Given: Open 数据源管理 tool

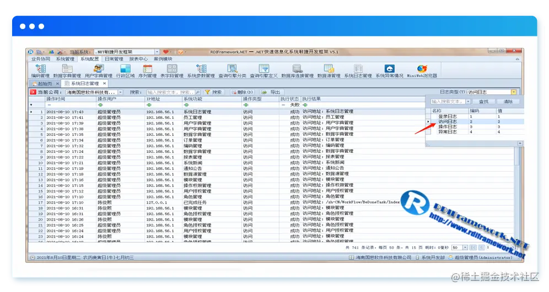Looking at the screenshot, I should click(329, 71).
